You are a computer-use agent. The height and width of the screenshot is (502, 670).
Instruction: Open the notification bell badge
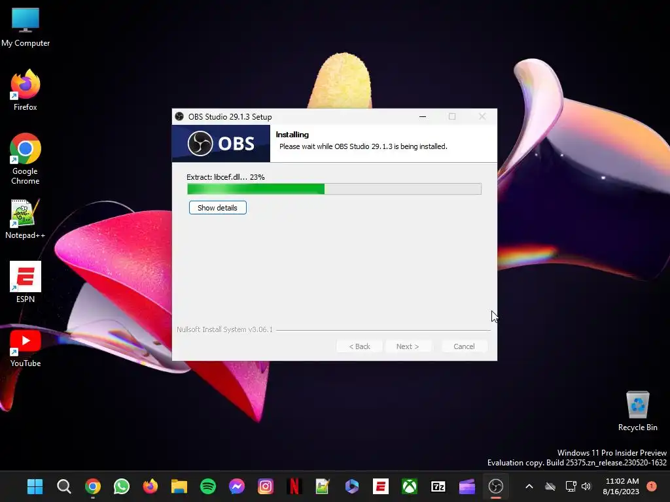point(652,486)
